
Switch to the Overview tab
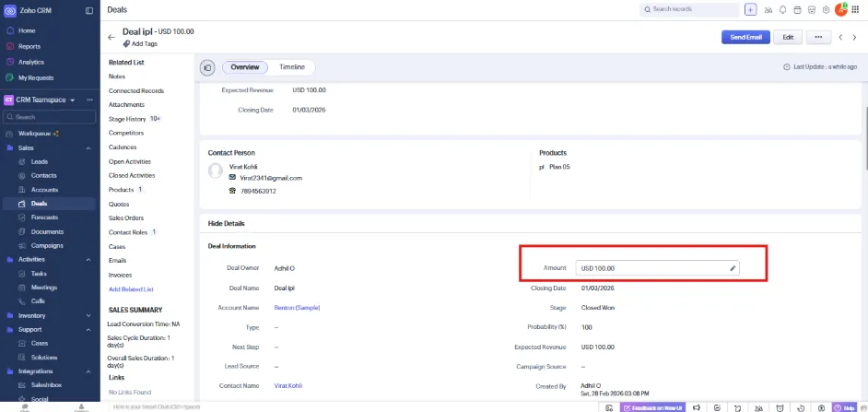click(245, 67)
